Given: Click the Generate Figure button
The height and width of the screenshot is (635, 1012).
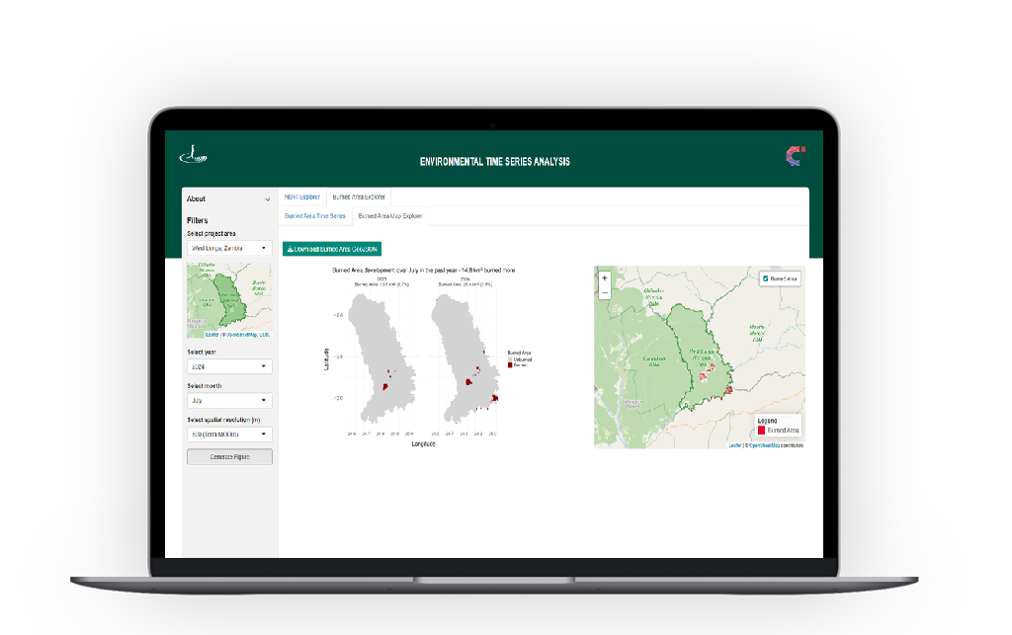Looking at the screenshot, I should point(229,457).
